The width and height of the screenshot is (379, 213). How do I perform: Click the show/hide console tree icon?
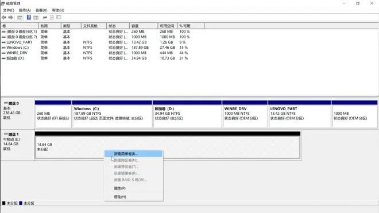click(20, 17)
